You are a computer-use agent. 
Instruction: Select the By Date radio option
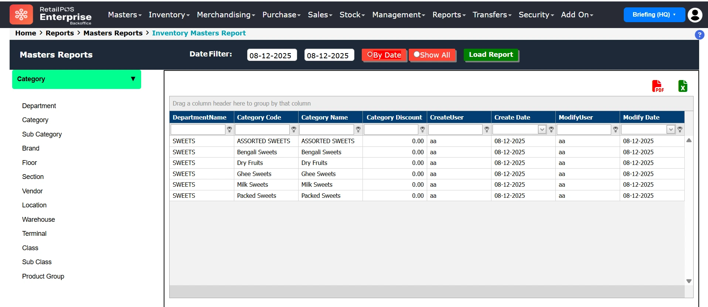tap(370, 55)
